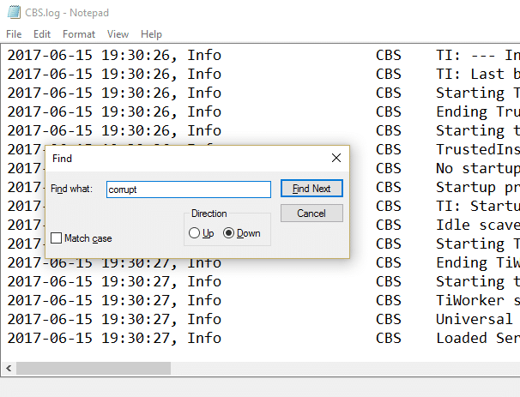
Task: Open the Edit menu
Action: 42,34
